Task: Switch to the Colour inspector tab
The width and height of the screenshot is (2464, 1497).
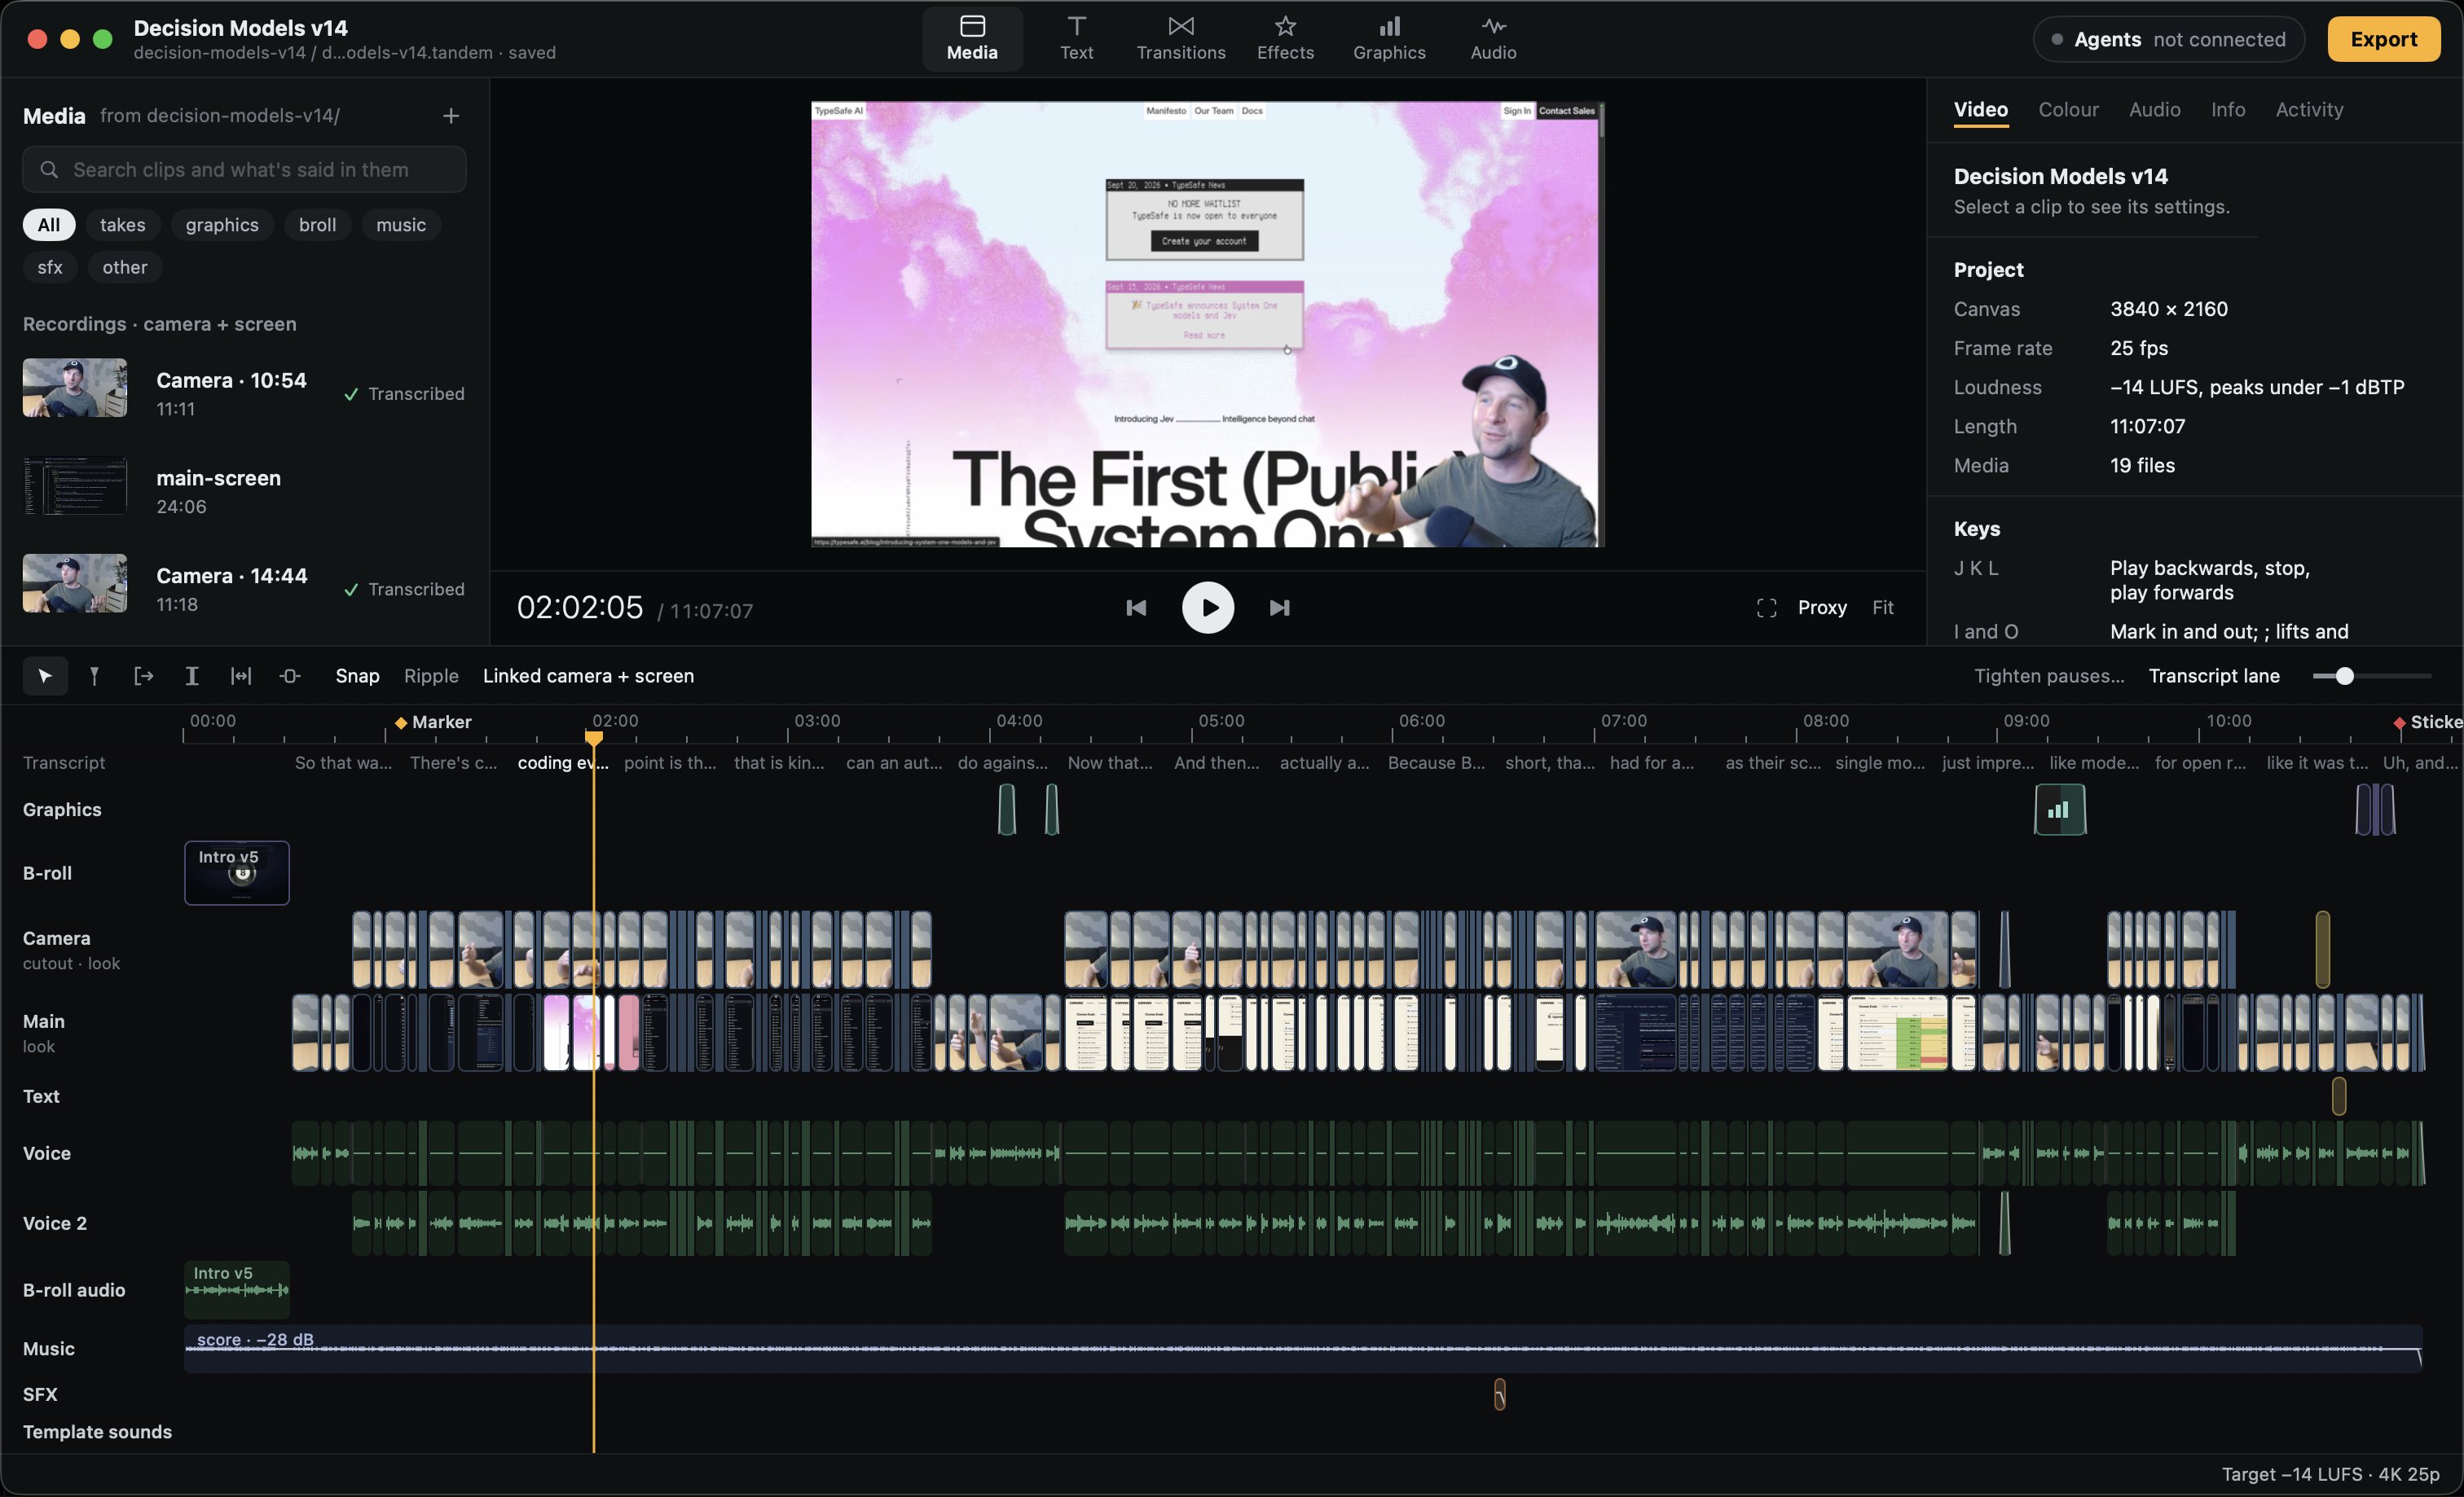Action: pos(2068,110)
